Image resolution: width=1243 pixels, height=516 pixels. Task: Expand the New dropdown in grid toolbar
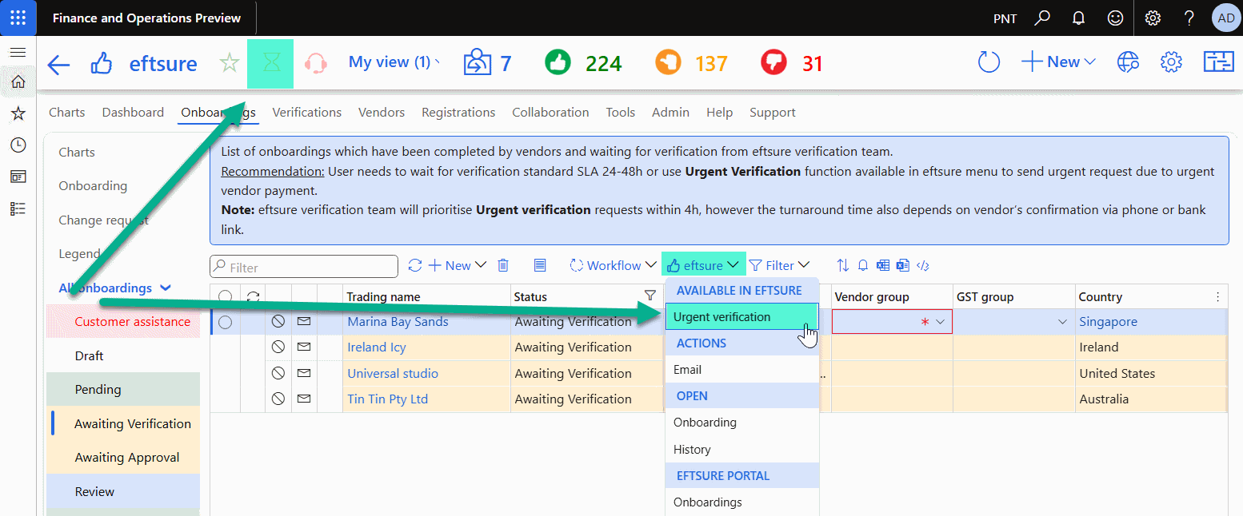[458, 265]
